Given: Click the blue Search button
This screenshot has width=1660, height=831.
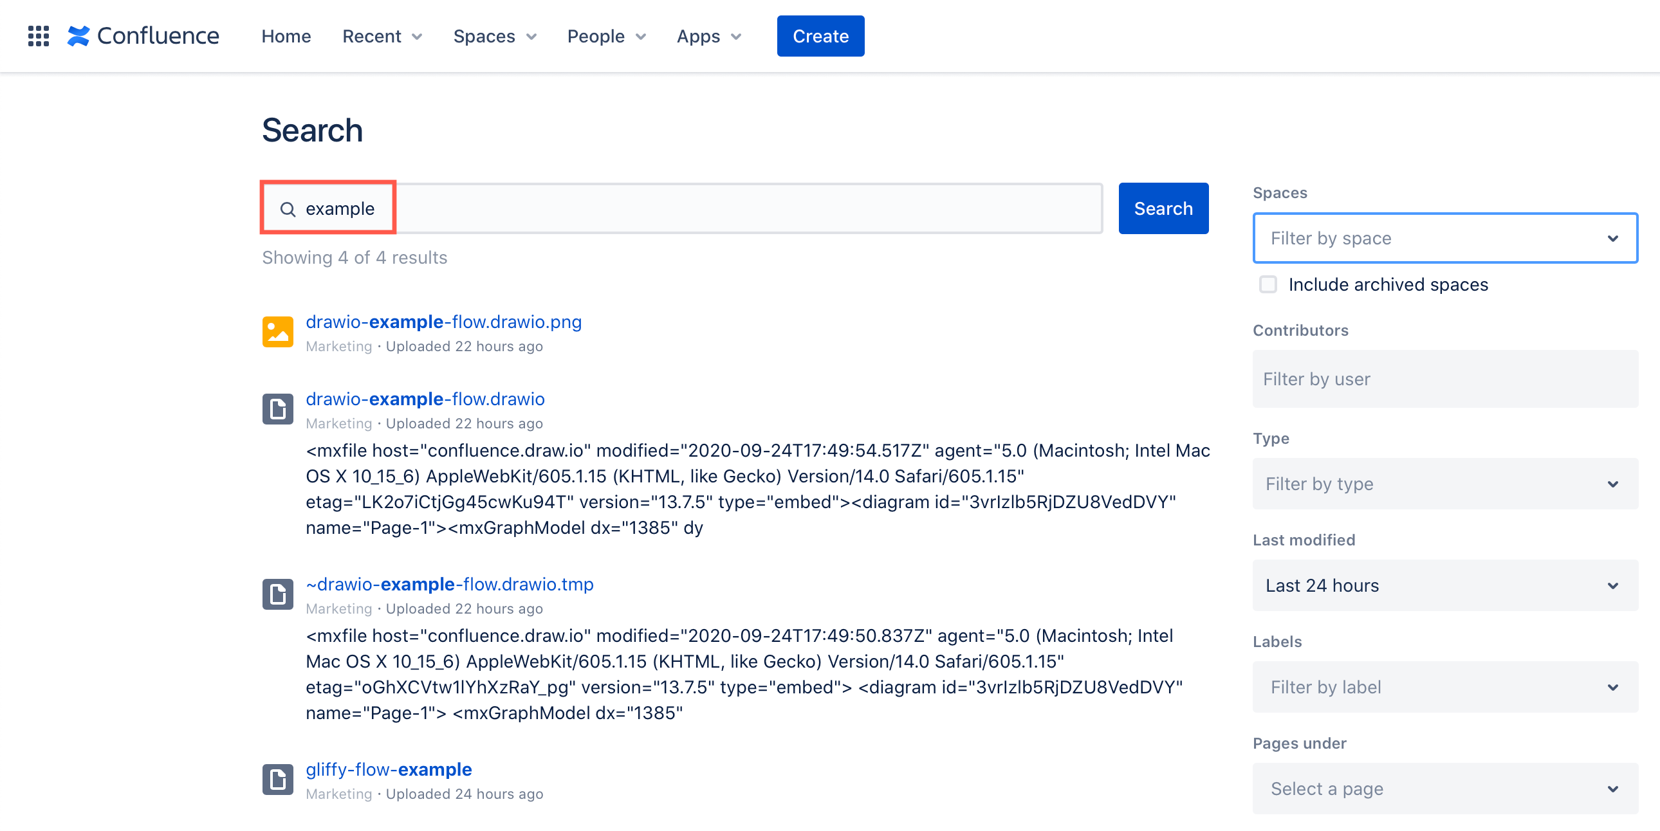Looking at the screenshot, I should tap(1163, 208).
